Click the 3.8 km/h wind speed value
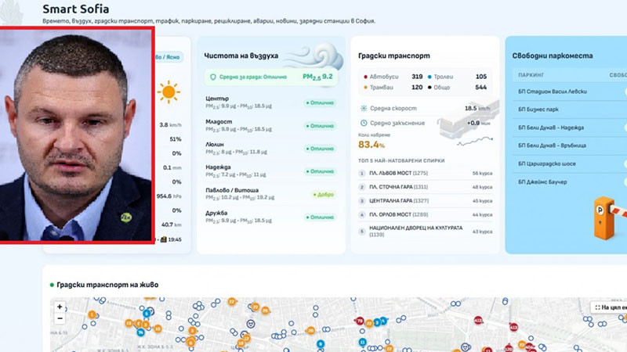 (x=170, y=125)
